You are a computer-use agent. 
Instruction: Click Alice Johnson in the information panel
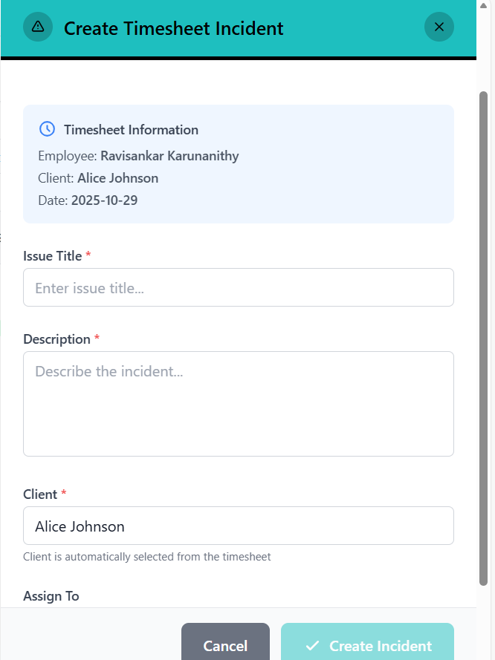pos(117,178)
